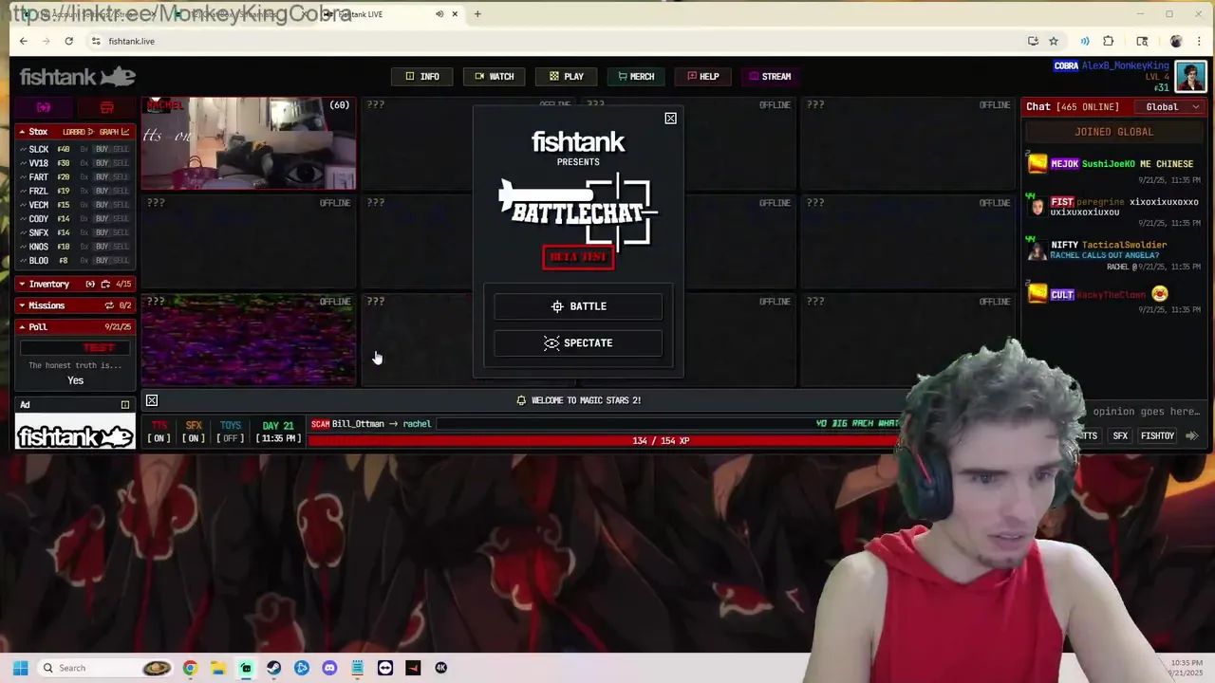
Task: Click the SFX button under chat input
Action: point(1120,436)
